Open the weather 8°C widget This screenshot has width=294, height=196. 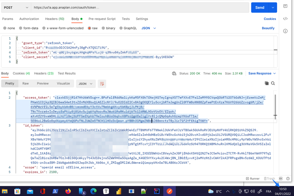pos(215,191)
